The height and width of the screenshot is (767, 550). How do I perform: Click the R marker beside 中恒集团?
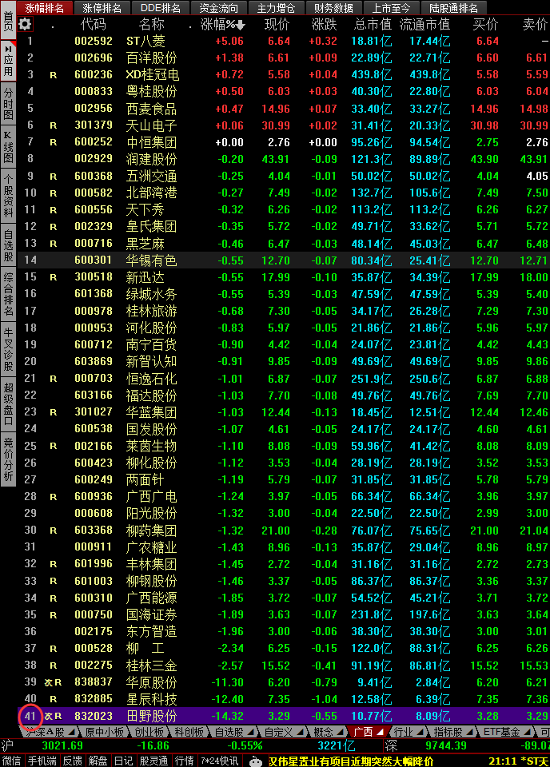coord(54,143)
